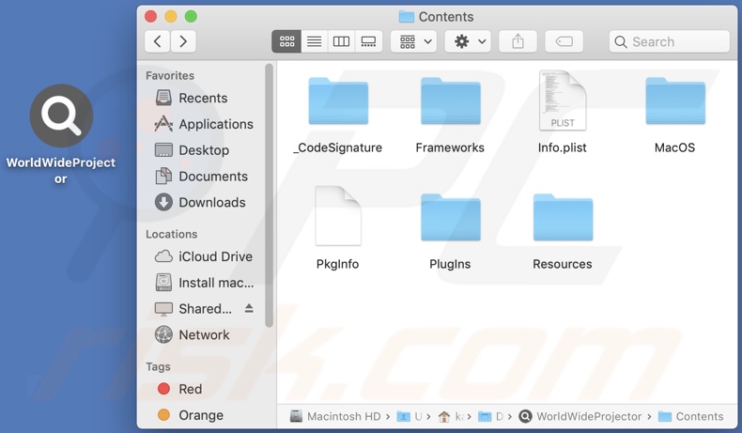This screenshot has height=433, width=742.
Task: Select the Frameworks folder icon
Action: (451, 101)
